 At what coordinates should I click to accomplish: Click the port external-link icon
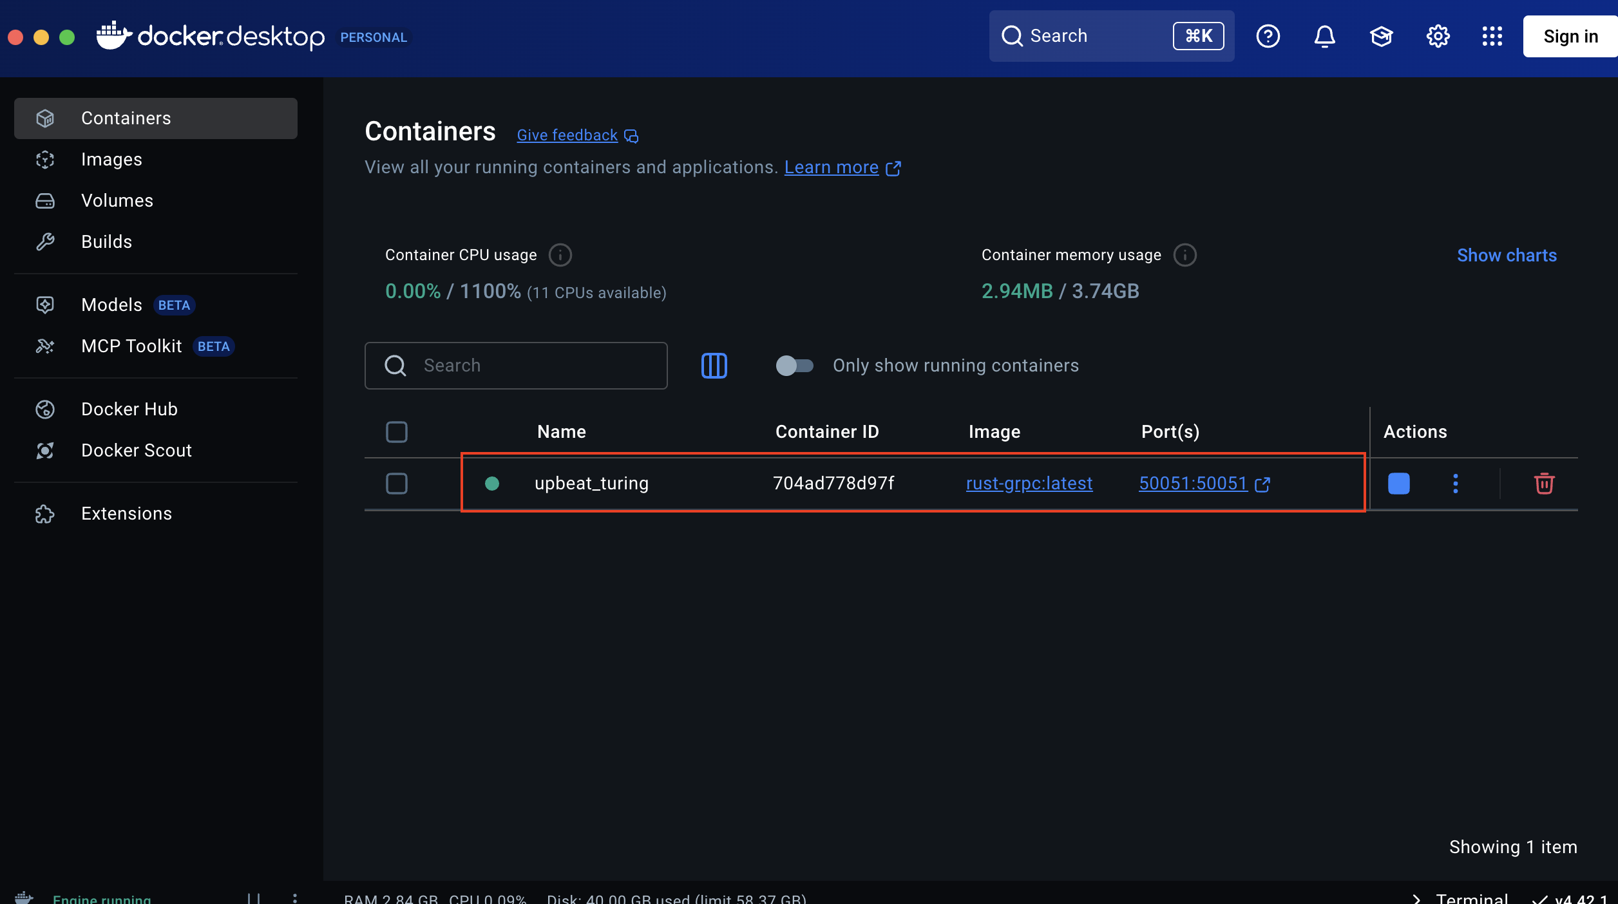coord(1262,484)
